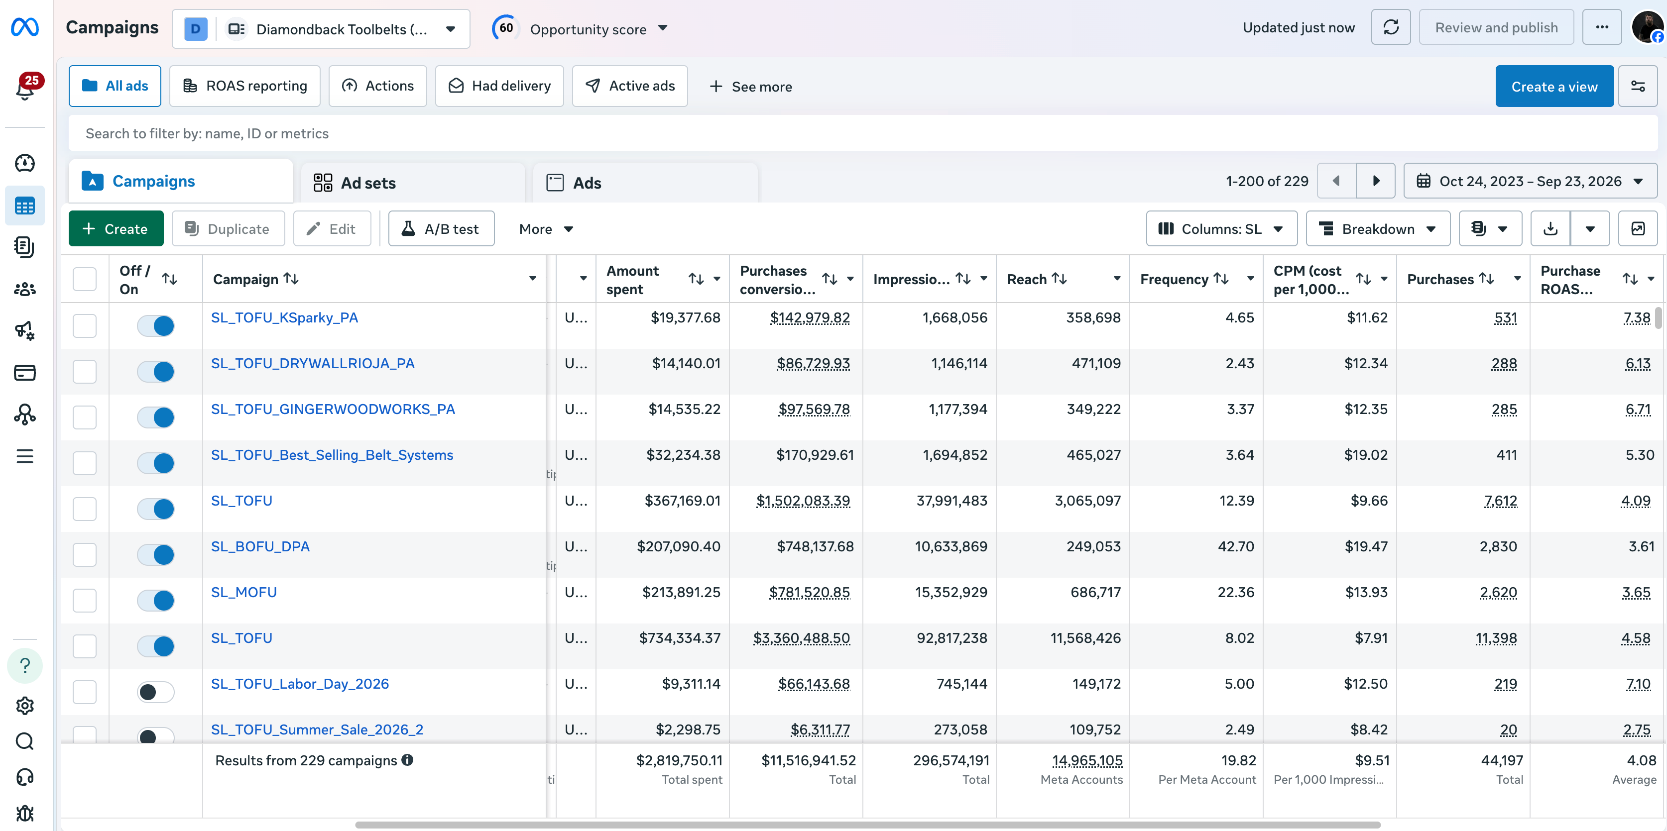The height and width of the screenshot is (831, 1667).
Task: Click the Active ads view tab
Action: (x=629, y=86)
